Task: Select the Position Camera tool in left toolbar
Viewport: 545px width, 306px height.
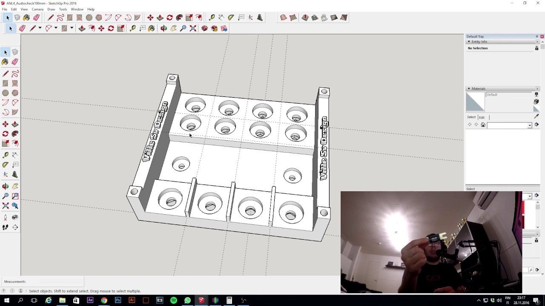Action: click(x=6, y=217)
